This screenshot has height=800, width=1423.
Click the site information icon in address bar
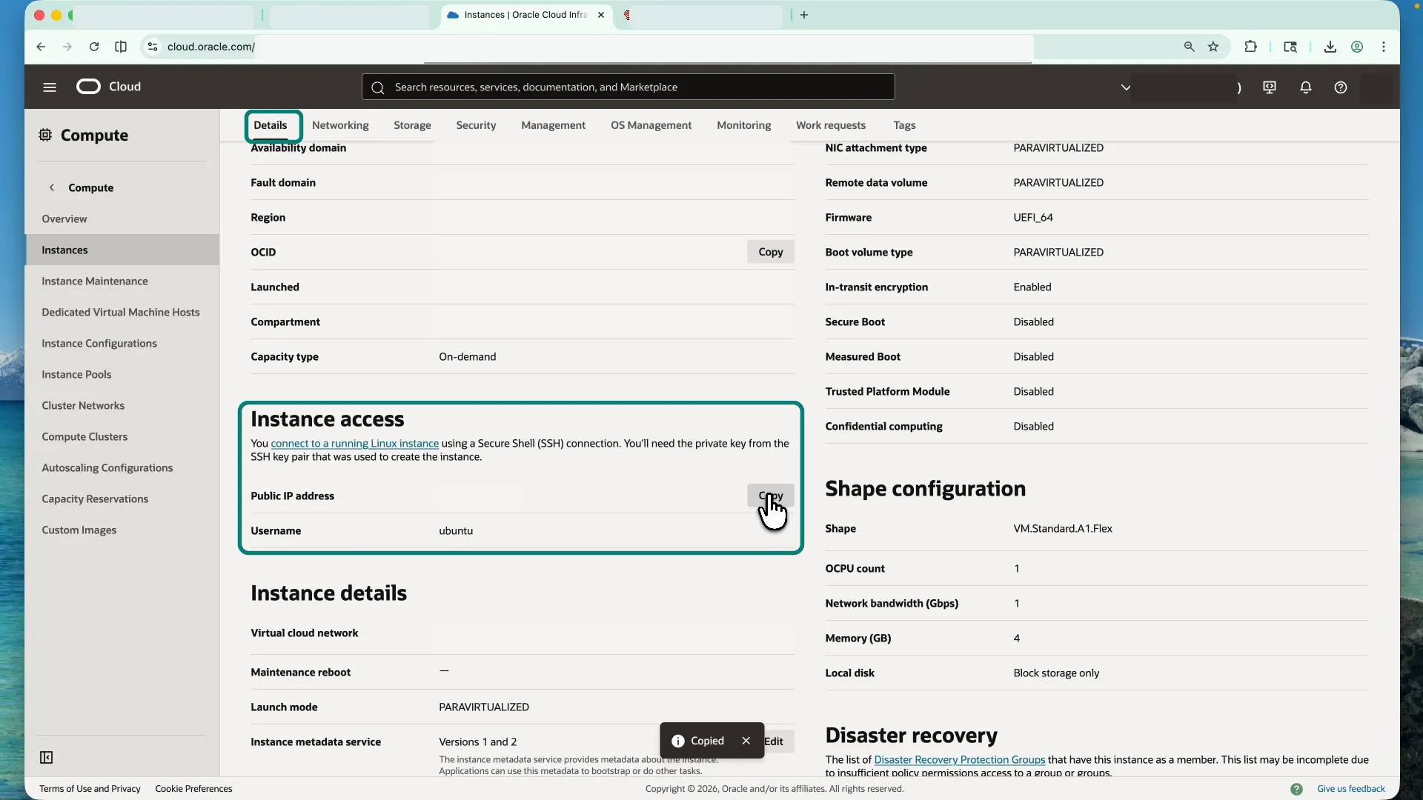pos(152,47)
